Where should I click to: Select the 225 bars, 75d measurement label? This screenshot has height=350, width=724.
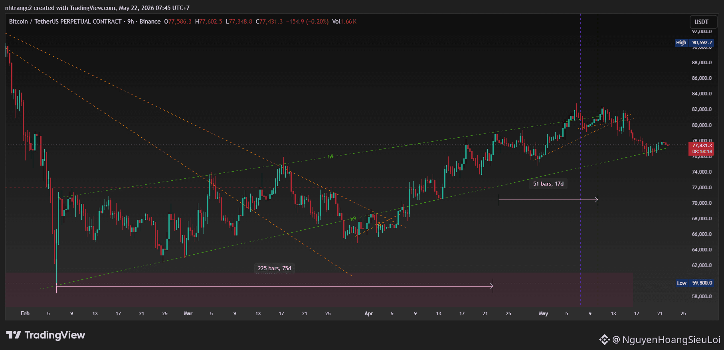pos(275,268)
